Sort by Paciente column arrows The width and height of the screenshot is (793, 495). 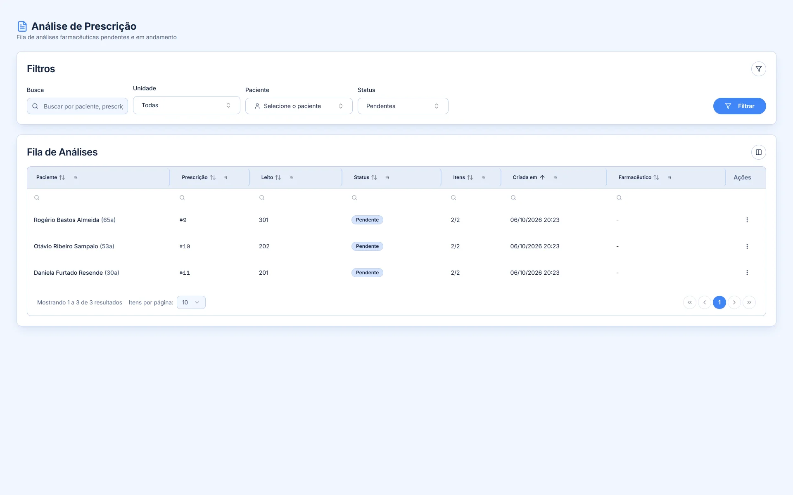[x=62, y=177]
